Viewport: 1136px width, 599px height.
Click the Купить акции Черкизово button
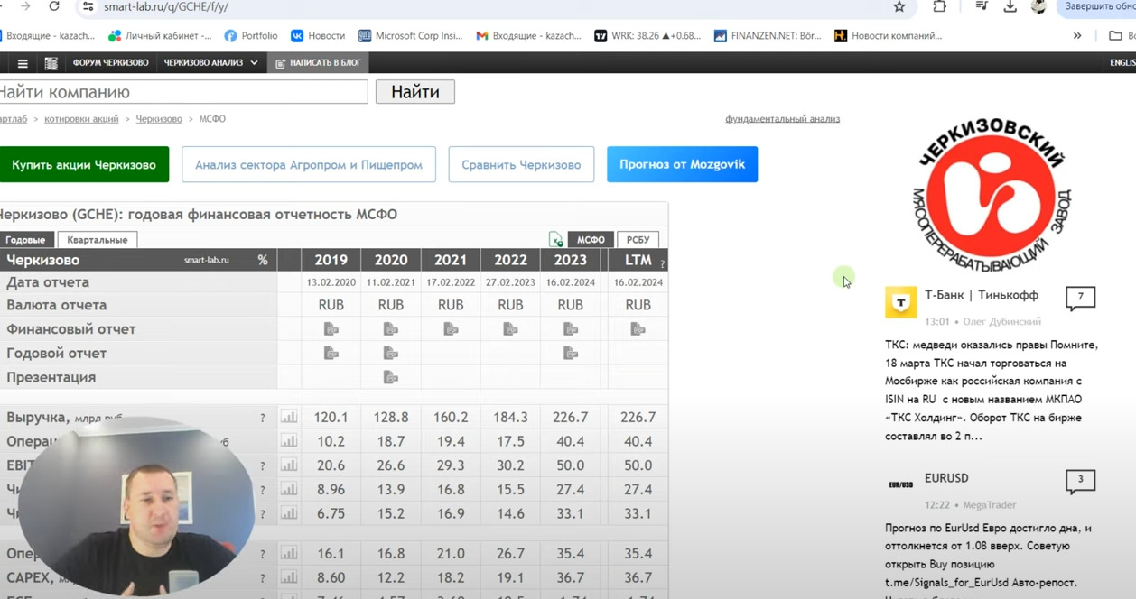[x=84, y=165]
